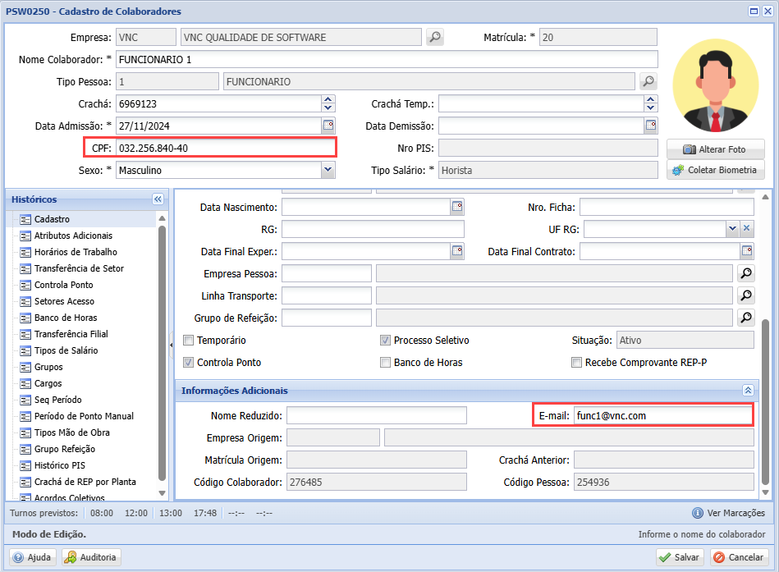Toggle the Processo Seletivo checkbox
This screenshot has width=779, height=572.
385,340
